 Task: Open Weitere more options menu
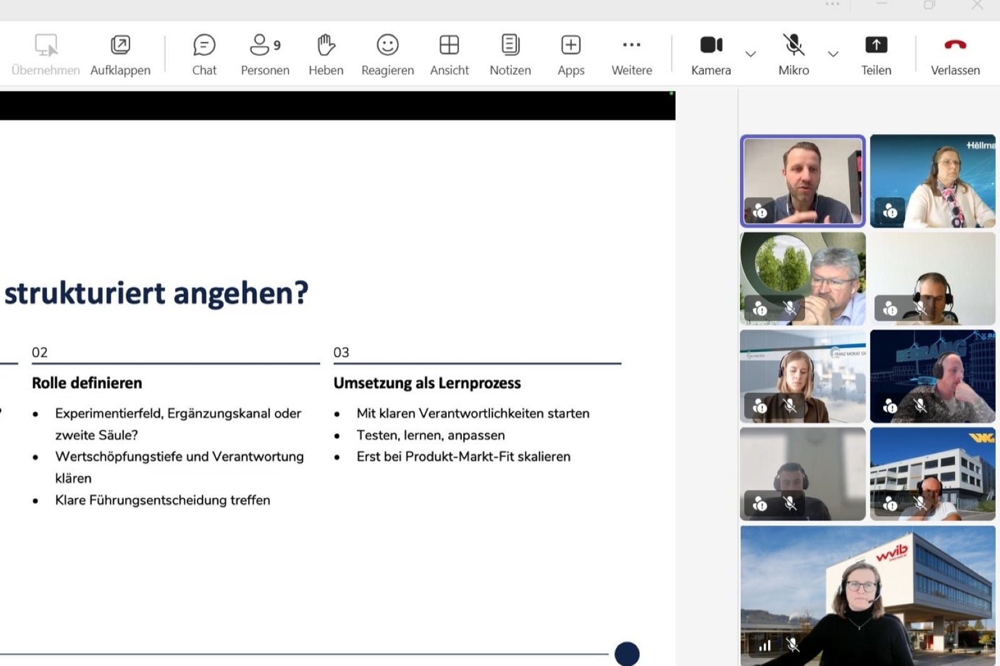tap(631, 54)
